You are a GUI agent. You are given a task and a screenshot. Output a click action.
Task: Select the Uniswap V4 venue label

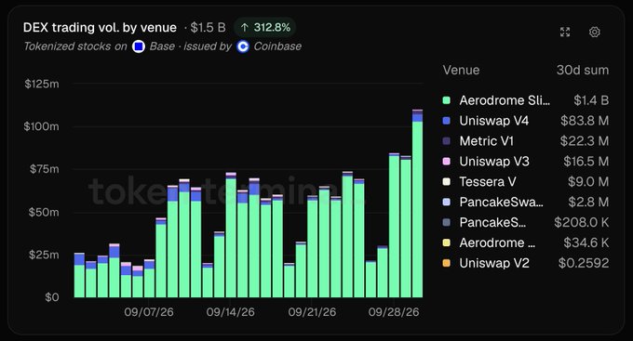pyautogui.click(x=494, y=121)
